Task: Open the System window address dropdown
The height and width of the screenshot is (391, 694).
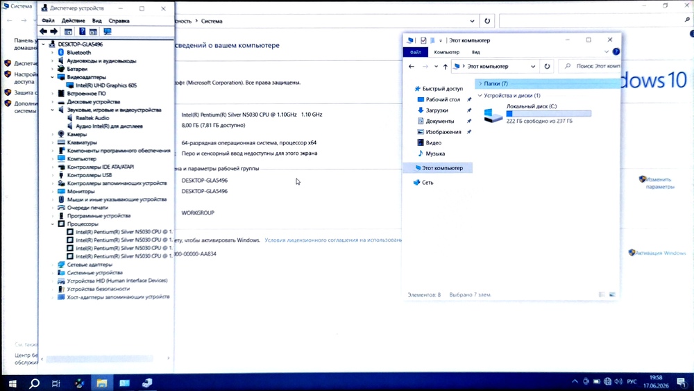Action: 472,21
